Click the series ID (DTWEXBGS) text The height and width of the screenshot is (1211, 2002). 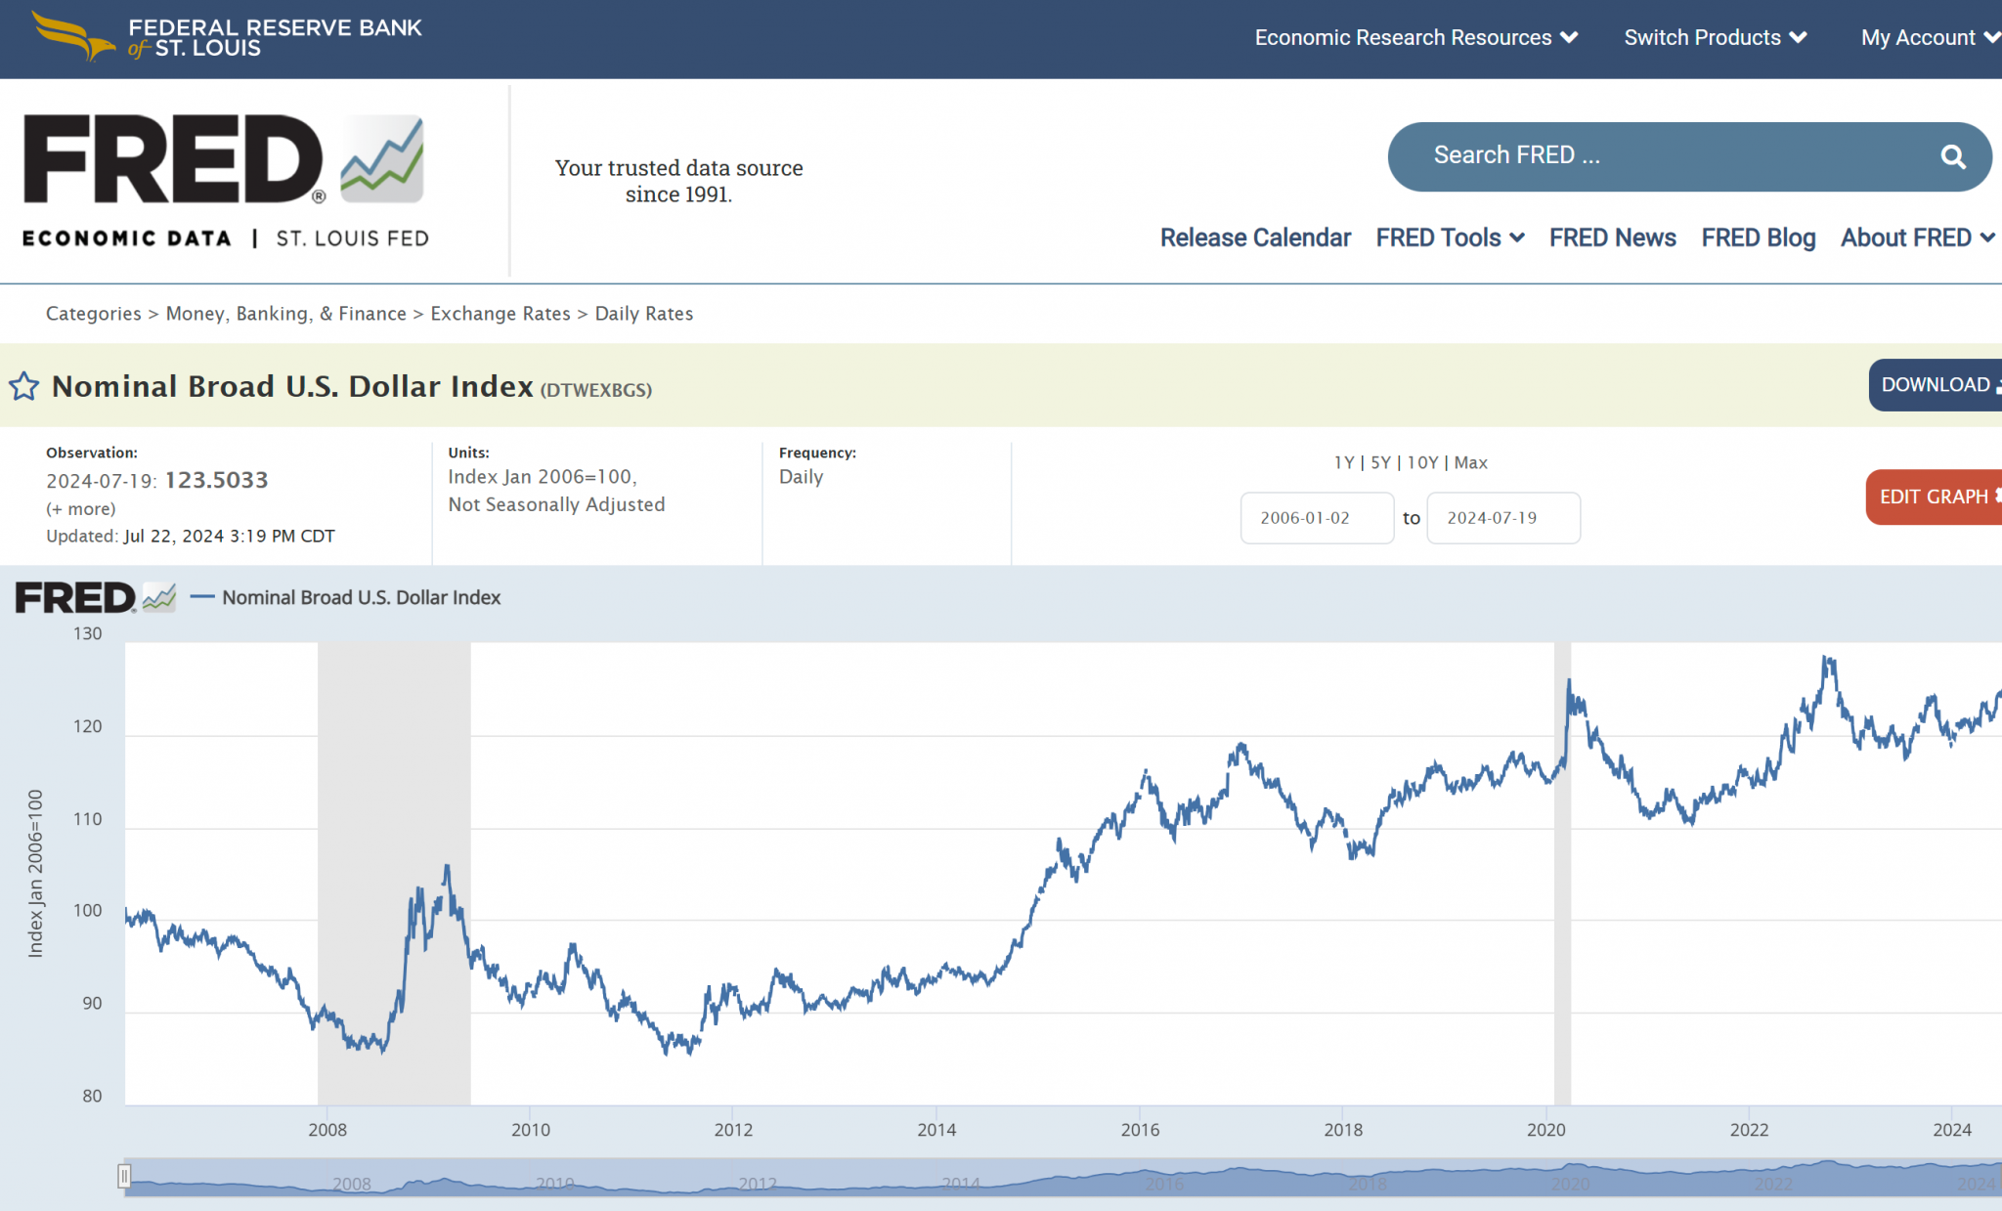click(596, 390)
